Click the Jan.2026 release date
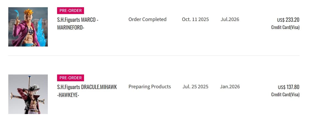This screenshot has width=330, height=117. [x=230, y=87]
